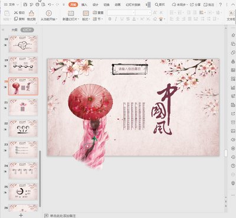
Task: Switch to the 设计 (Design) tab
Action: coord(96,5)
